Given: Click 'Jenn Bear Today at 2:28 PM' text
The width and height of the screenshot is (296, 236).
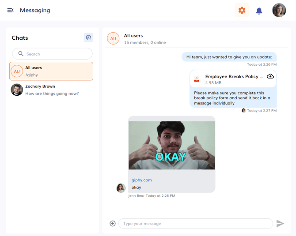Looking at the screenshot, I should (152, 196).
